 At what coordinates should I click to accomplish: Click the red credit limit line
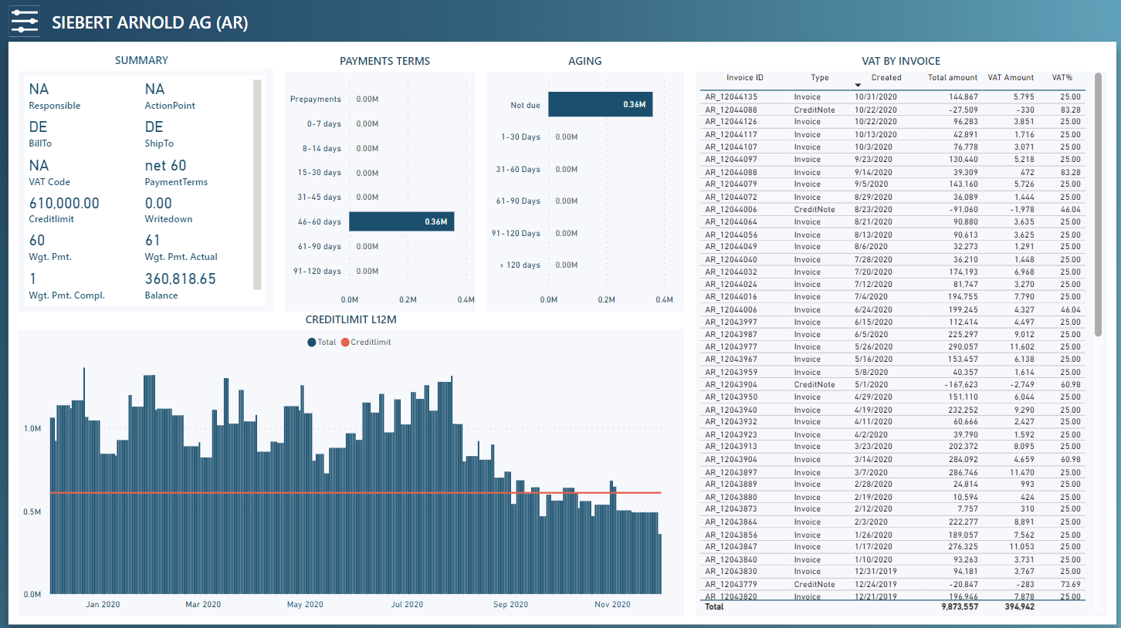tap(355, 492)
